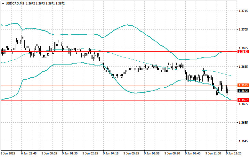The width and height of the screenshot is (250, 157).
Task: Select the 1.3685 price scale value
Action: click(x=243, y=67)
